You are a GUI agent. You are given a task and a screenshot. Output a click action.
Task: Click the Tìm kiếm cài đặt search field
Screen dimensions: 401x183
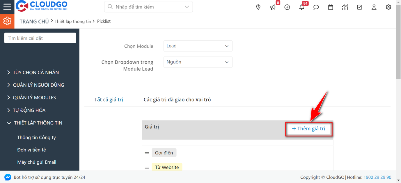click(40, 38)
